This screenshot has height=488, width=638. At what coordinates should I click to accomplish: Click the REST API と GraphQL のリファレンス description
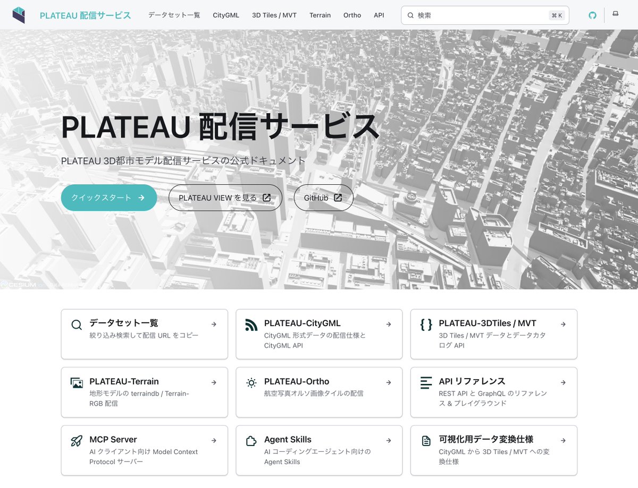[x=493, y=398]
